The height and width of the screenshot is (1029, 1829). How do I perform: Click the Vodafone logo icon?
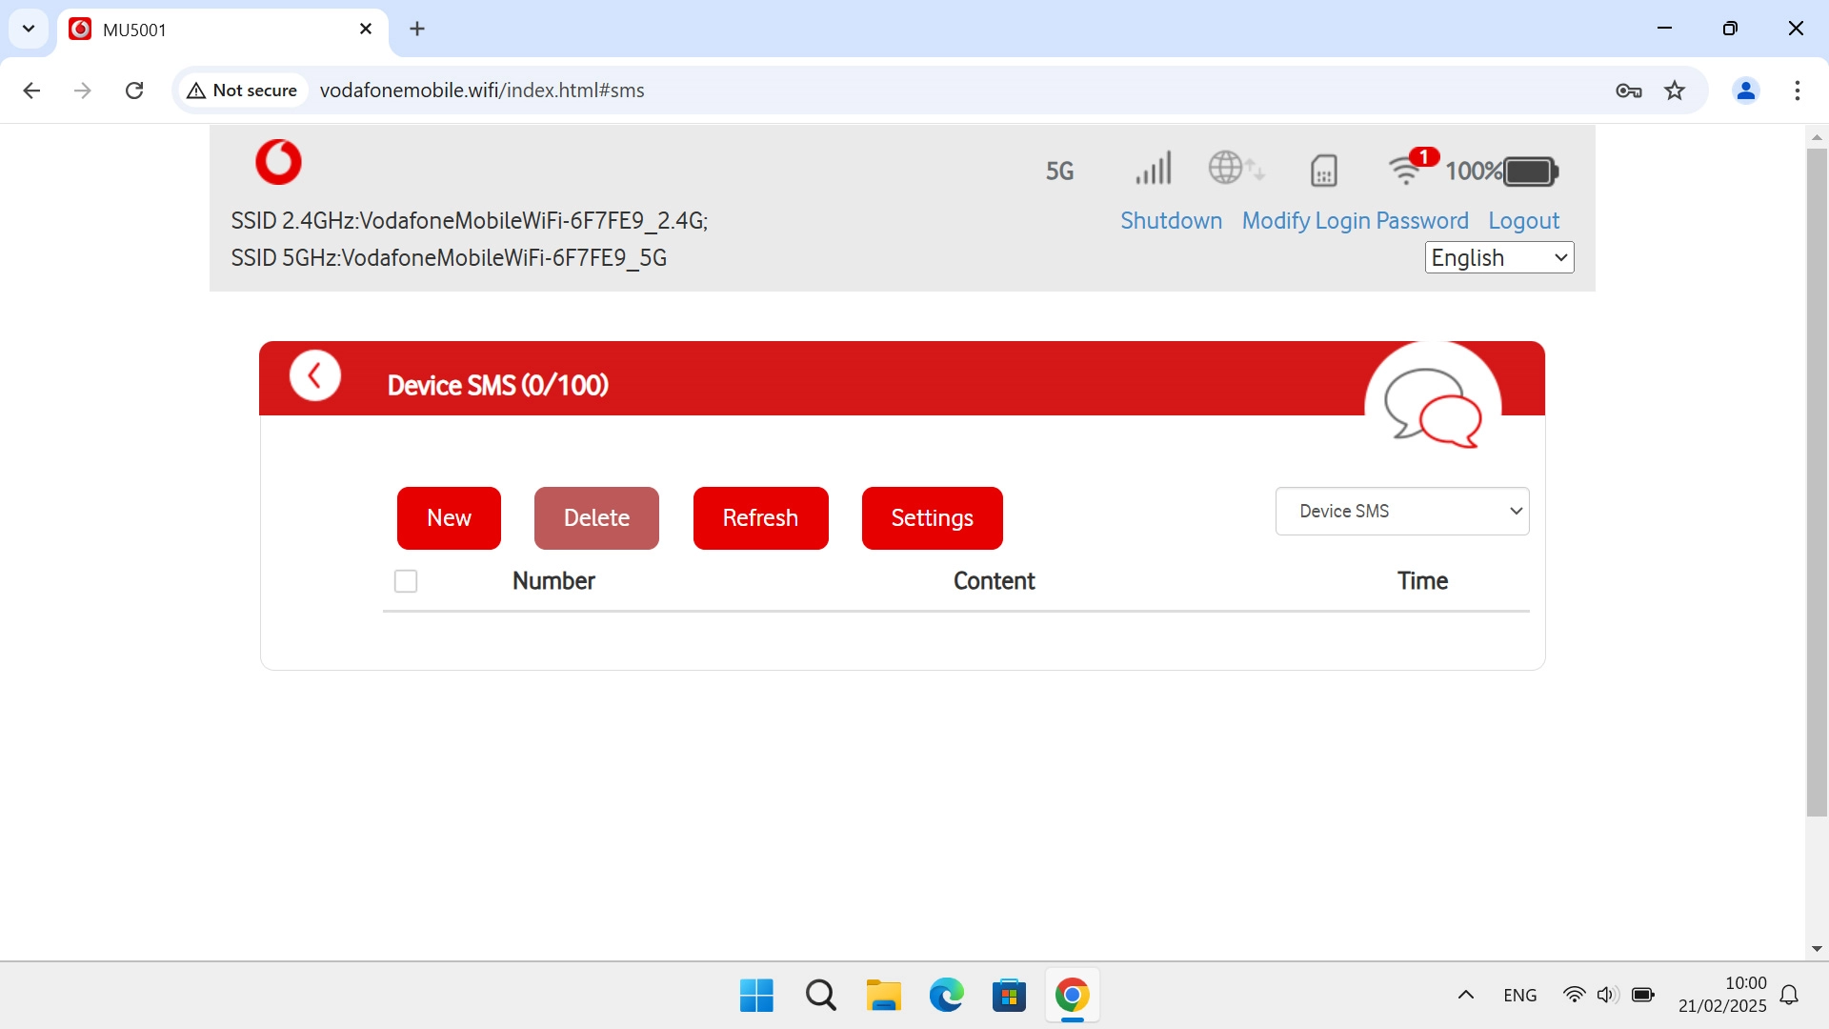tap(278, 162)
